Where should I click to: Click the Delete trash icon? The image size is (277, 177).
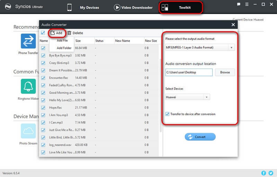tap(69, 33)
